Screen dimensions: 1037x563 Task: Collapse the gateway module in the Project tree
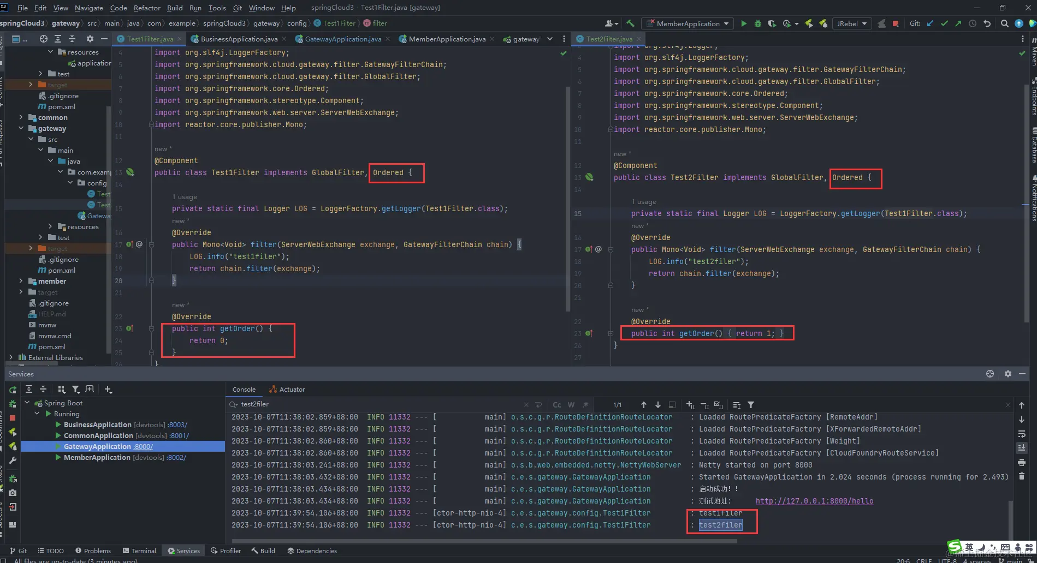click(x=21, y=128)
